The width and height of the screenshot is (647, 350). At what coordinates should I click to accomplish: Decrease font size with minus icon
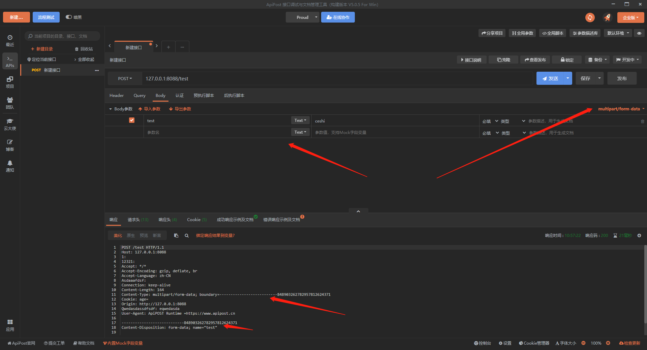coord(583,343)
